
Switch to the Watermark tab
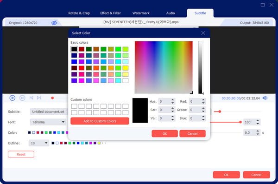[x=141, y=13]
